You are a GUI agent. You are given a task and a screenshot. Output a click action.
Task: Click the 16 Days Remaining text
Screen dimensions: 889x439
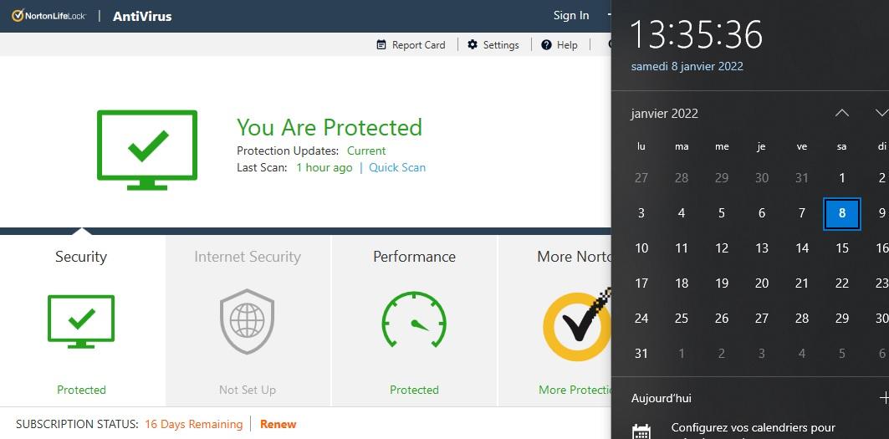[193, 424]
